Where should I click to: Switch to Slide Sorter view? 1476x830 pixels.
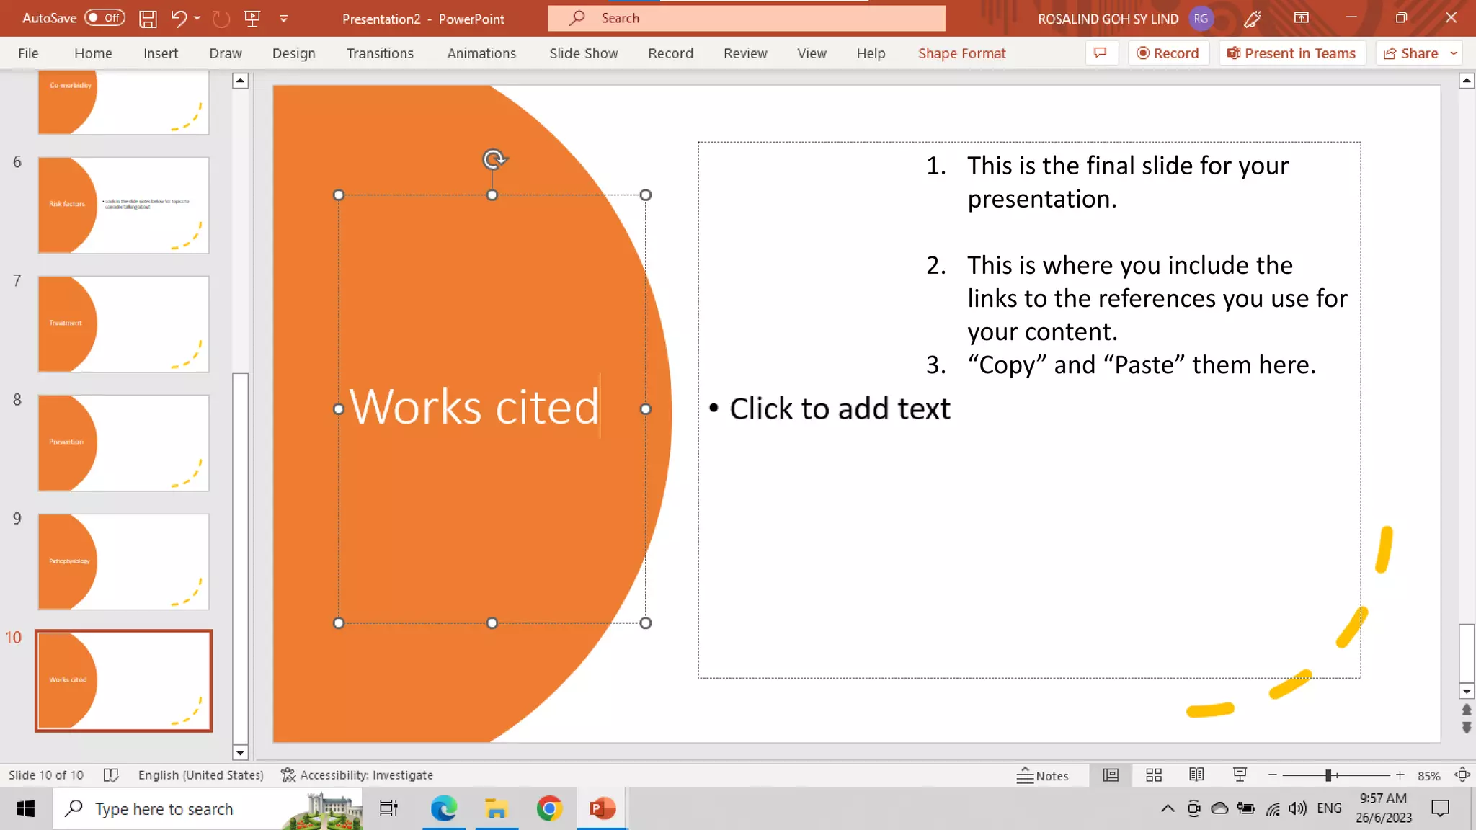pos(1154,775)
